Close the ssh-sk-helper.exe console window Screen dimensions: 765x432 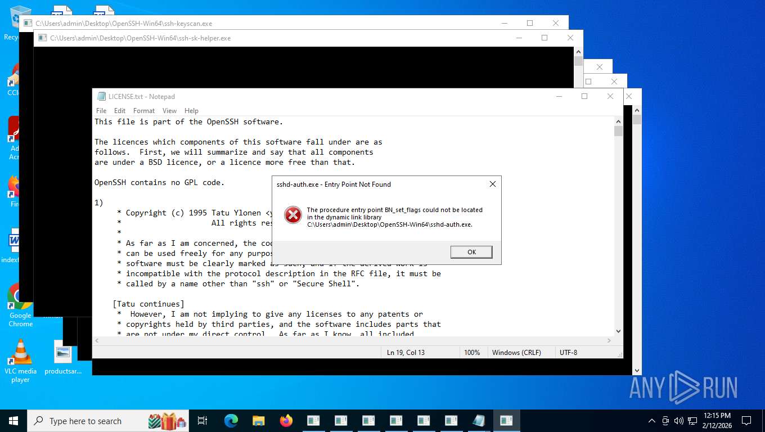[x=570, y=38]
